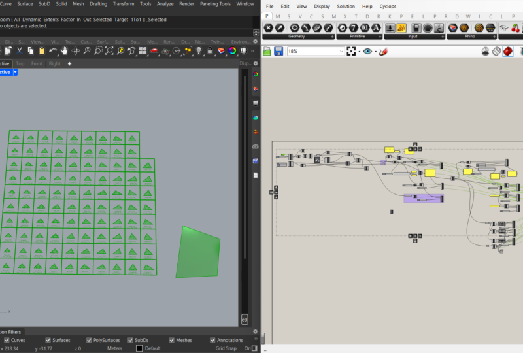Save the Grasshopper document with floppy icon

pos(278,51)
